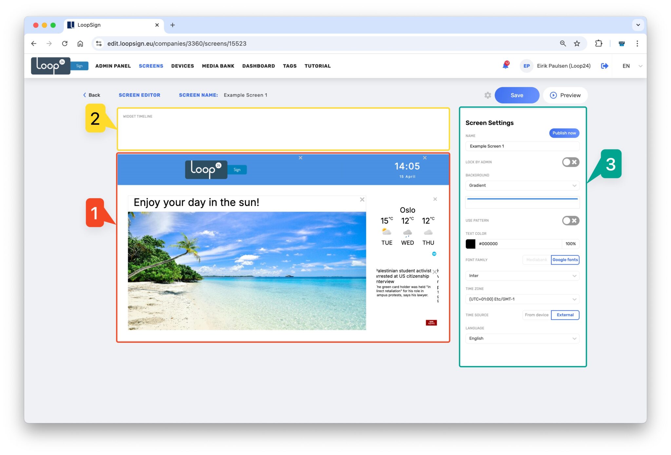671x455 pixels.
Task: Reload the browser page
Action: [x=65, y=44]
